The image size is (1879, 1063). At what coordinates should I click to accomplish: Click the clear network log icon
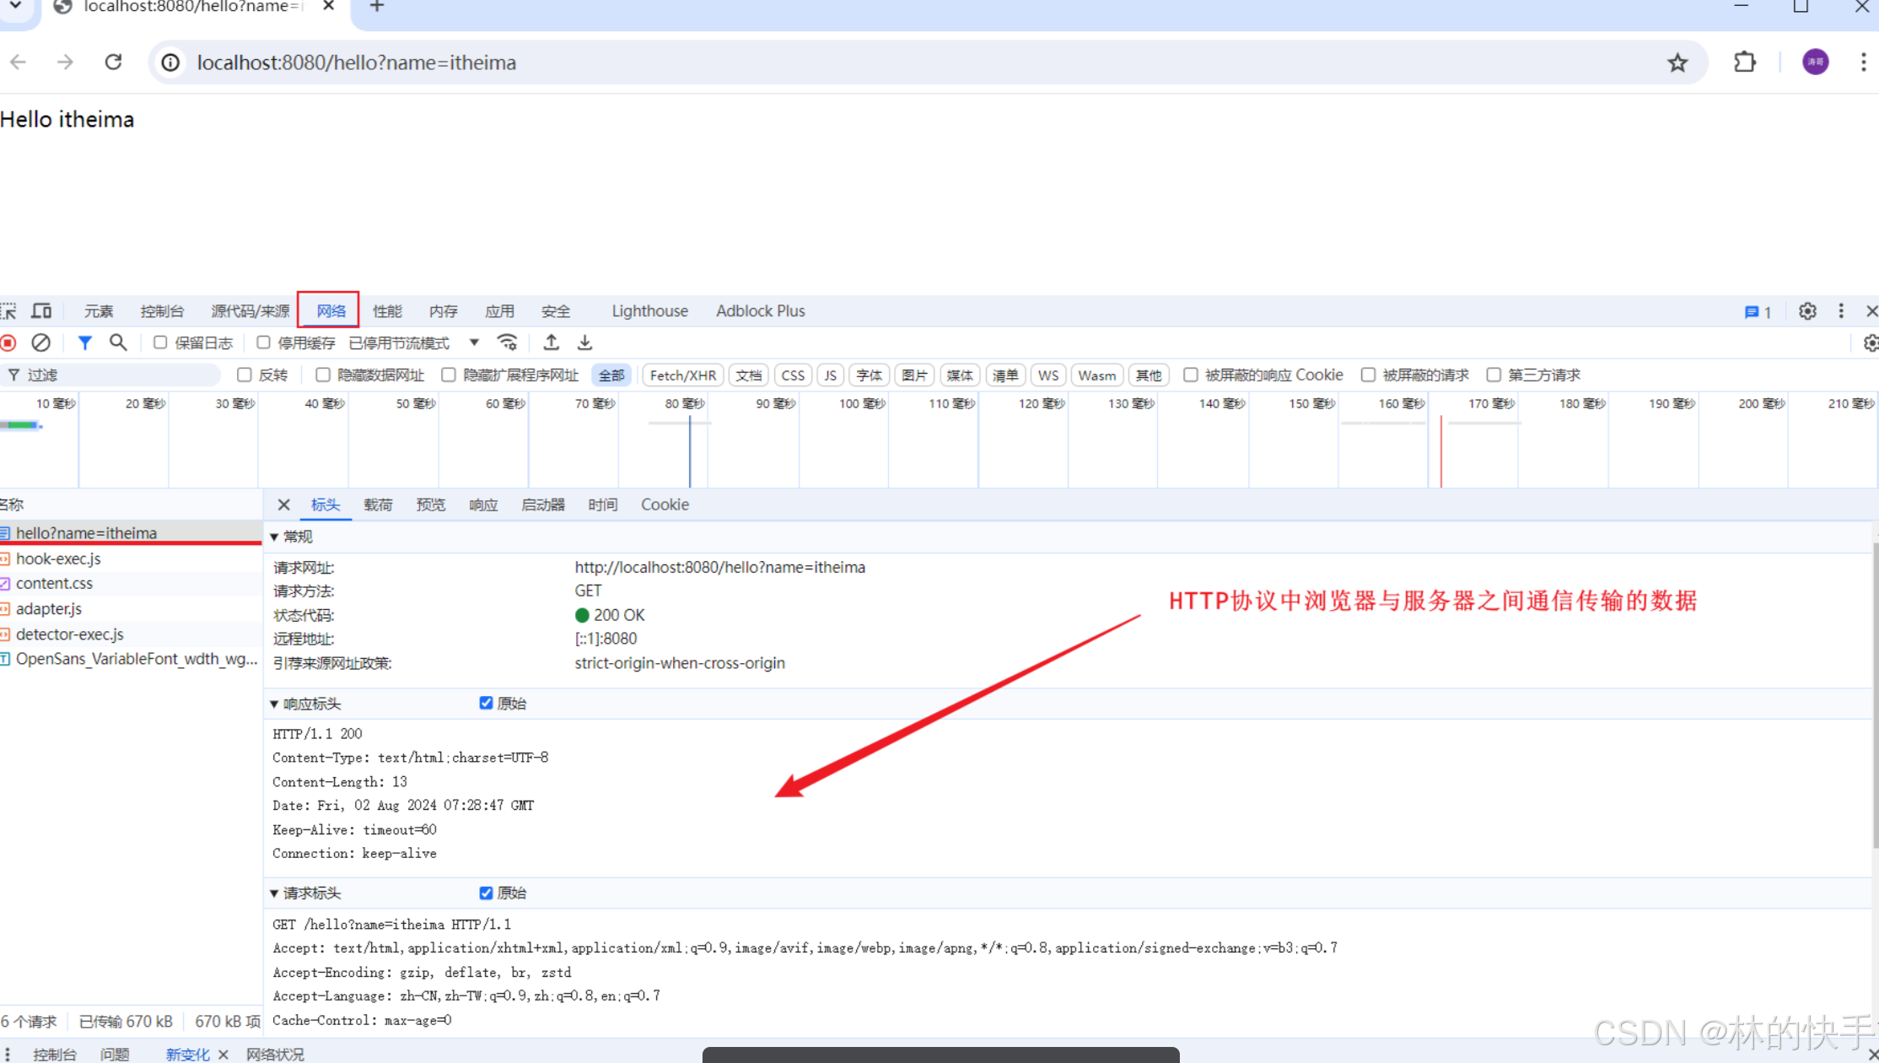[x=40, y=343]
